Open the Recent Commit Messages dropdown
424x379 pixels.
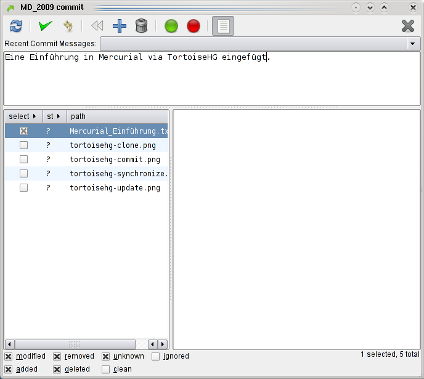coord(413,44)
